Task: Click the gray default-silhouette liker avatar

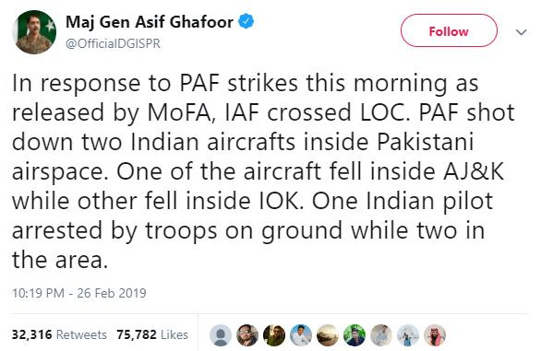Action: 221,335
